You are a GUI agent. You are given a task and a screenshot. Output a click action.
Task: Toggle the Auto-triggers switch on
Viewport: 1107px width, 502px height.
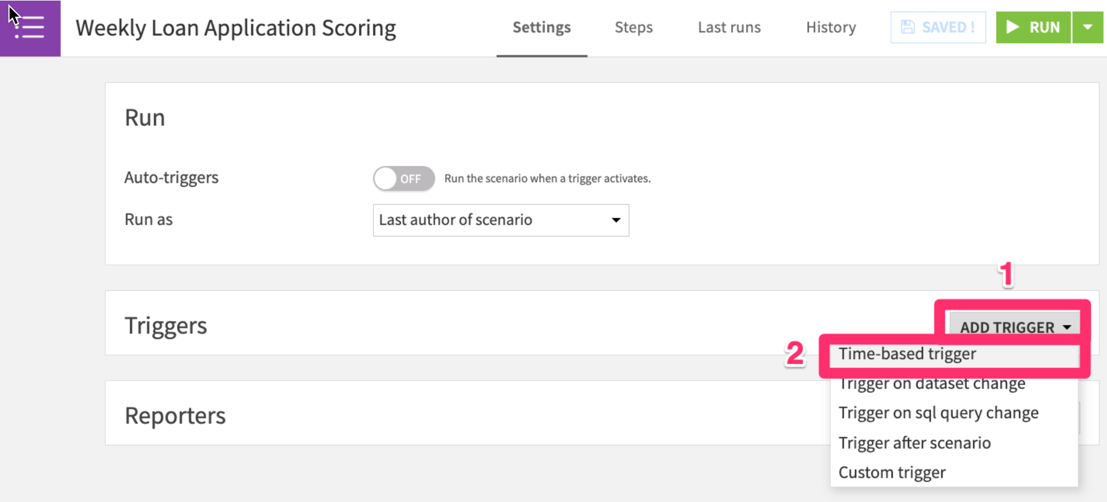click(x=404, y=179)
